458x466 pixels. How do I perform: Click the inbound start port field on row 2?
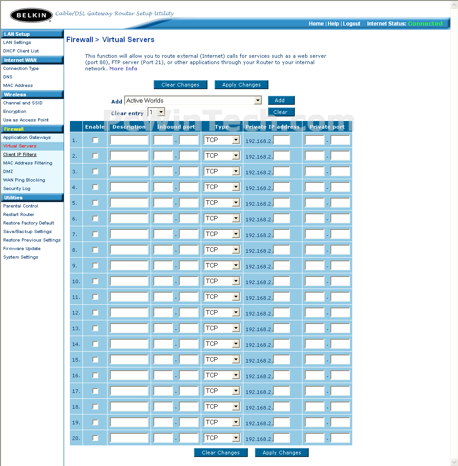point(163,156)
